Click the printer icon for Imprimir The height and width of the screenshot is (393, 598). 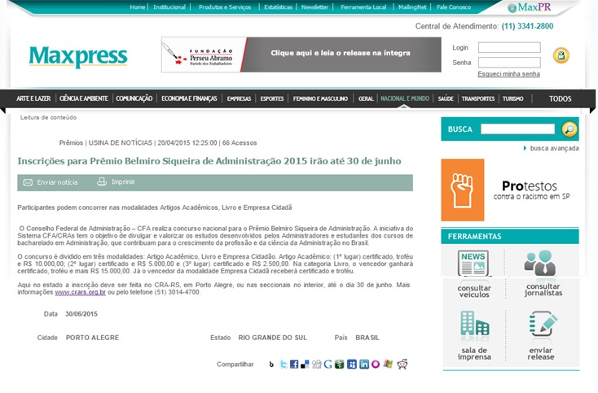click(x=102, y=182)
